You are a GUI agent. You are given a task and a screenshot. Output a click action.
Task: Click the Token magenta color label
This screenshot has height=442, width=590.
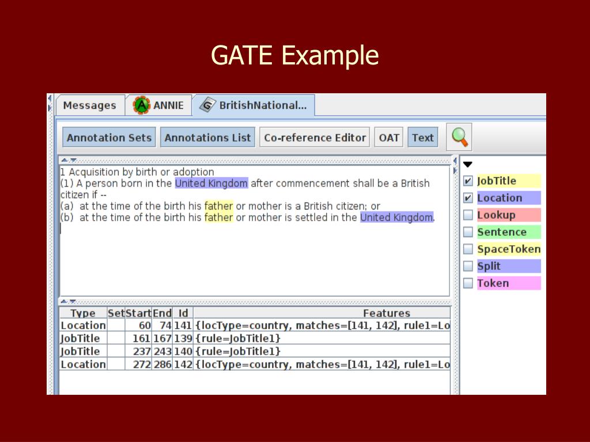click(x=509, y=283)
